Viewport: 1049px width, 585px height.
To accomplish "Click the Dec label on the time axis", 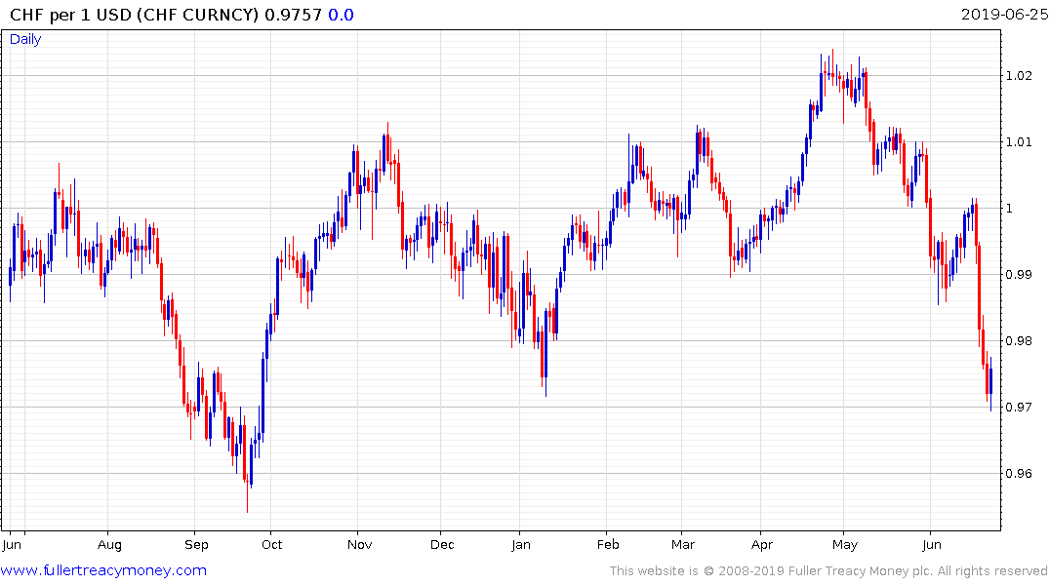I will [x=442, y=545].
